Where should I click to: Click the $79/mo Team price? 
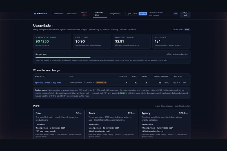click(x=131, y=113)
